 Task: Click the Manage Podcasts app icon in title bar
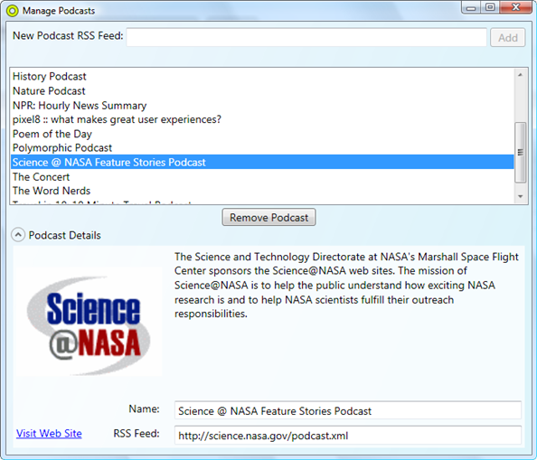pyautogui.click(x=12, y=11)
